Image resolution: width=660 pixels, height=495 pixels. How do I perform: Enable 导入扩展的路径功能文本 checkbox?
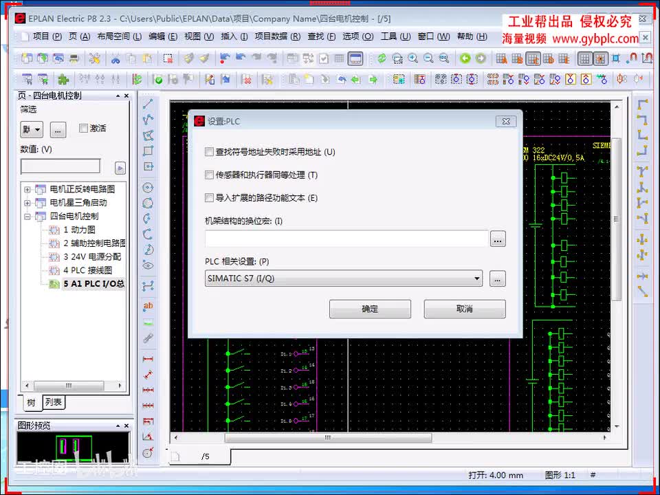209,197
